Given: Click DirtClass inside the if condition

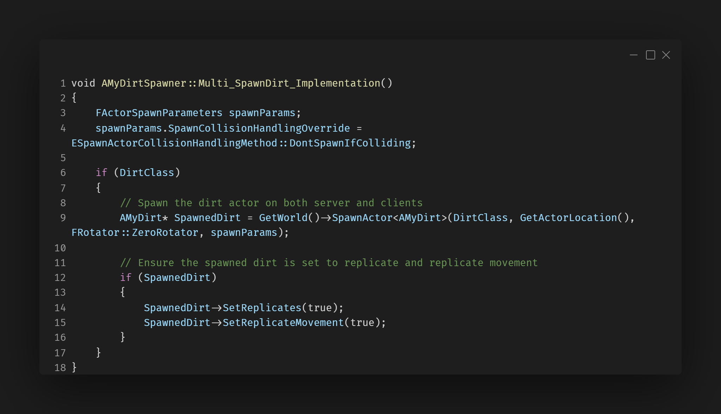Looking at the screenshot, I should point(147,173).
